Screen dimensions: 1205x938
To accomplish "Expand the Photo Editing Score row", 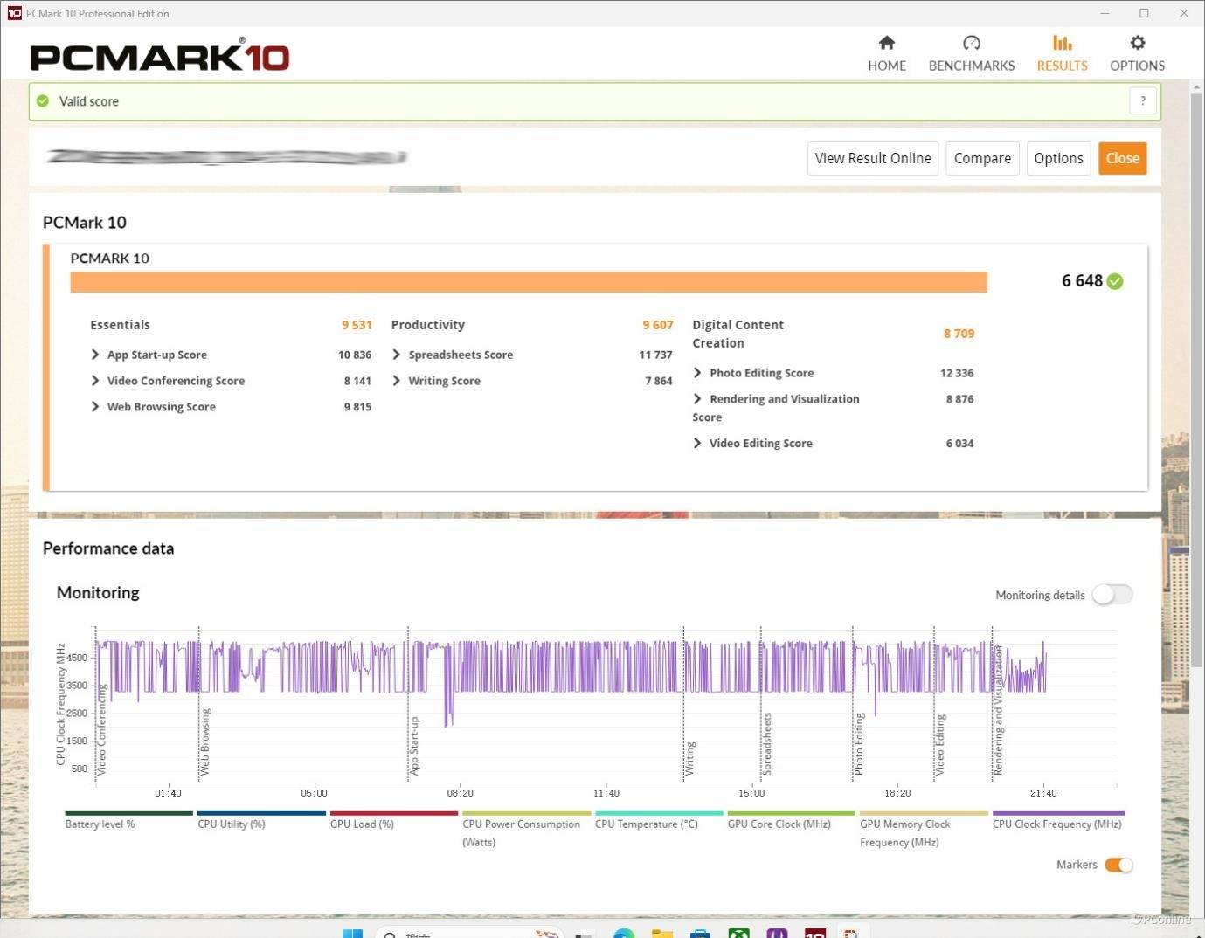I will click(x=697, y=373).
